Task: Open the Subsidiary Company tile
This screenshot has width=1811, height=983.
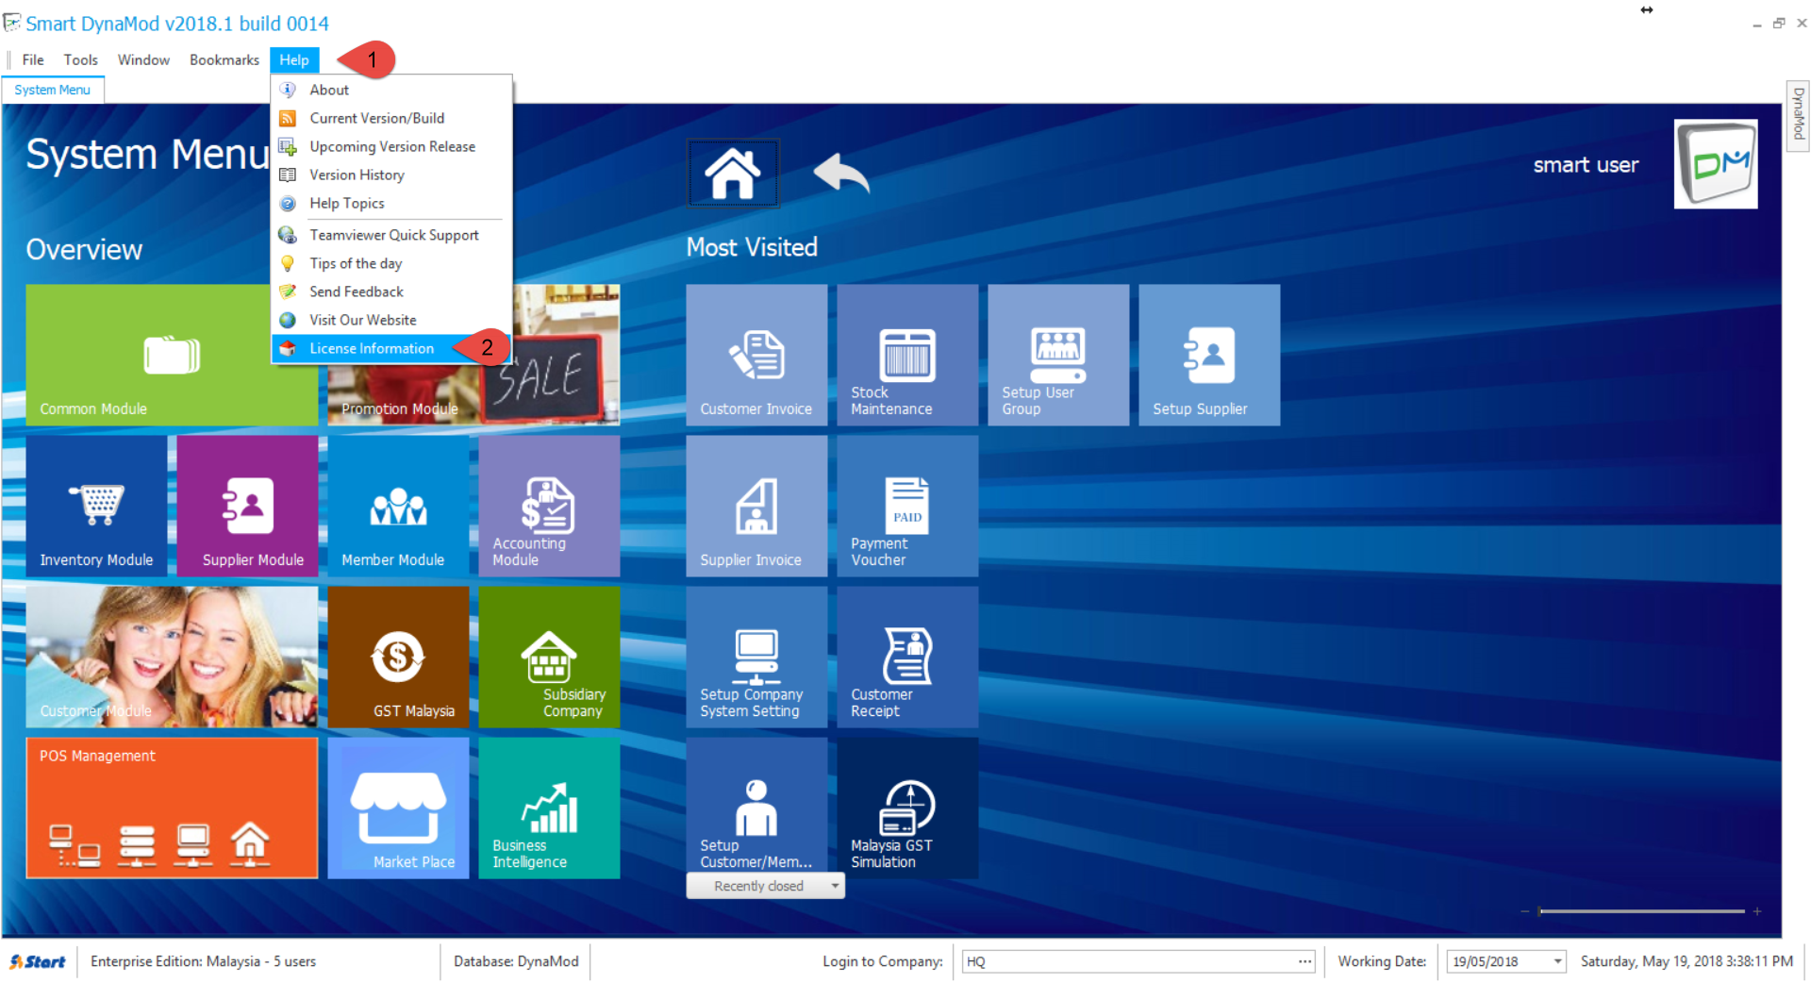Action: click(549, 657)
